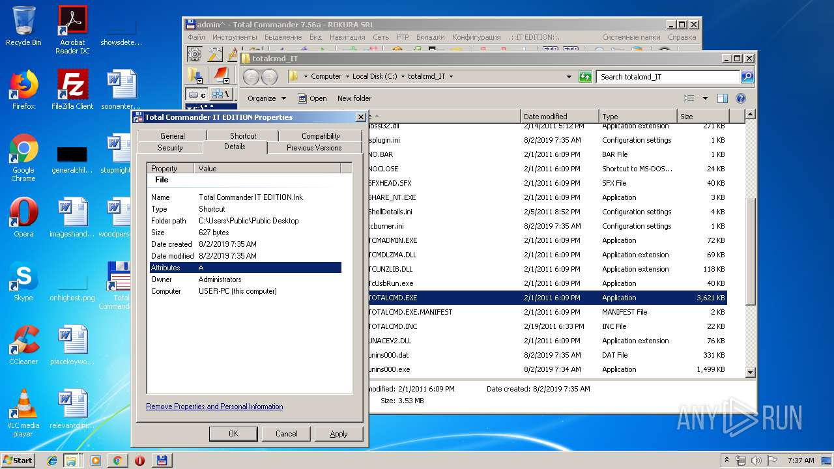834x469 pixels.
Task: Click OK in the Properties dialog
Action: click(x=233, y=434)
